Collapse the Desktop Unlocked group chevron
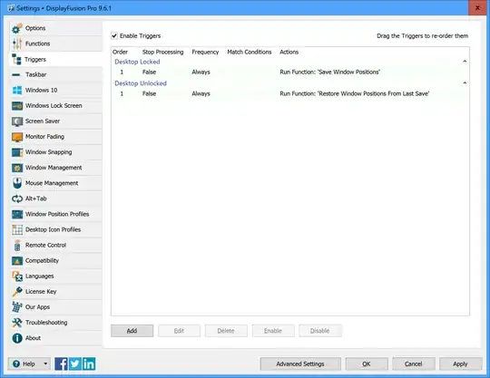This screenshot has height=378, width=490. pyautogui.click(x=465, y=83)
